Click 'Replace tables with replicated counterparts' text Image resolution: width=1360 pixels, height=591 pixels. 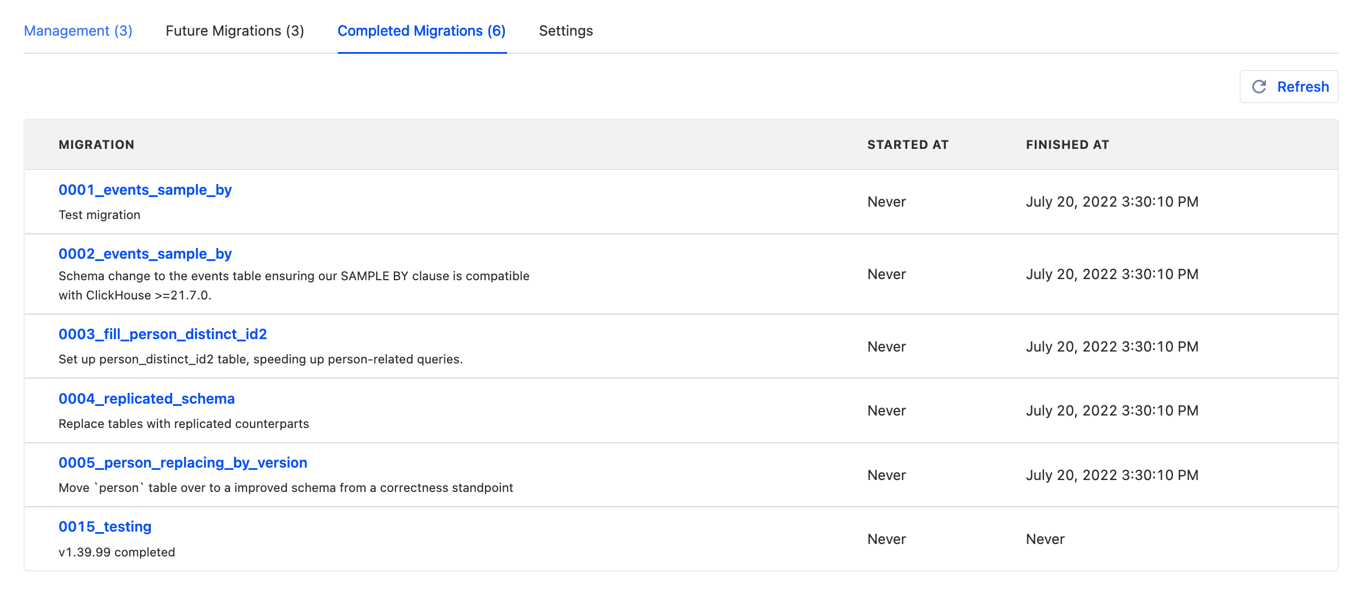coord(184,424)
